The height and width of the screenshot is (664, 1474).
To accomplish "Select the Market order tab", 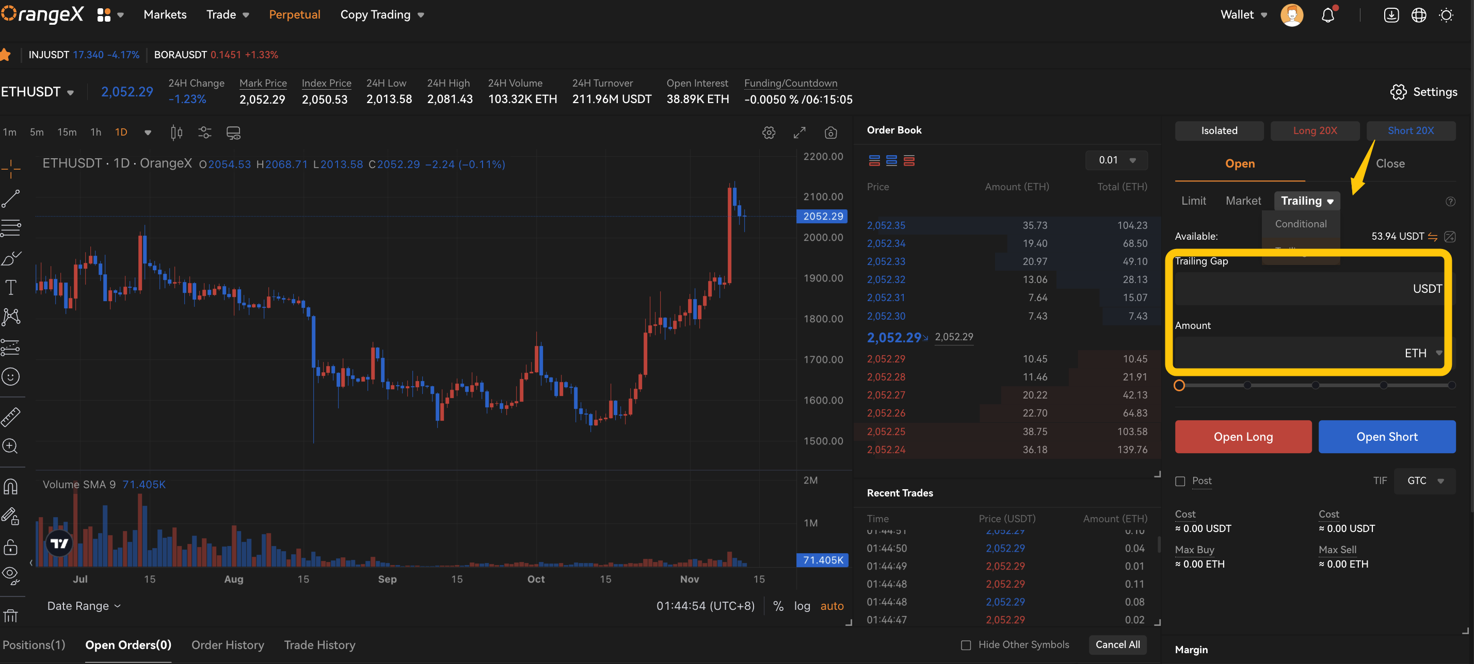I will click(1243, 201).
